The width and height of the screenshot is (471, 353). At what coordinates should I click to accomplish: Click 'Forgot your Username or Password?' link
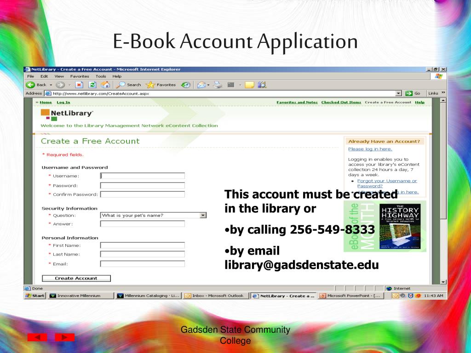[x=387, y=183]
